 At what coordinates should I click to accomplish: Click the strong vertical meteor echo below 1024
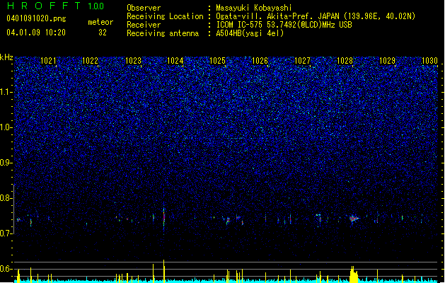(163, 218)
